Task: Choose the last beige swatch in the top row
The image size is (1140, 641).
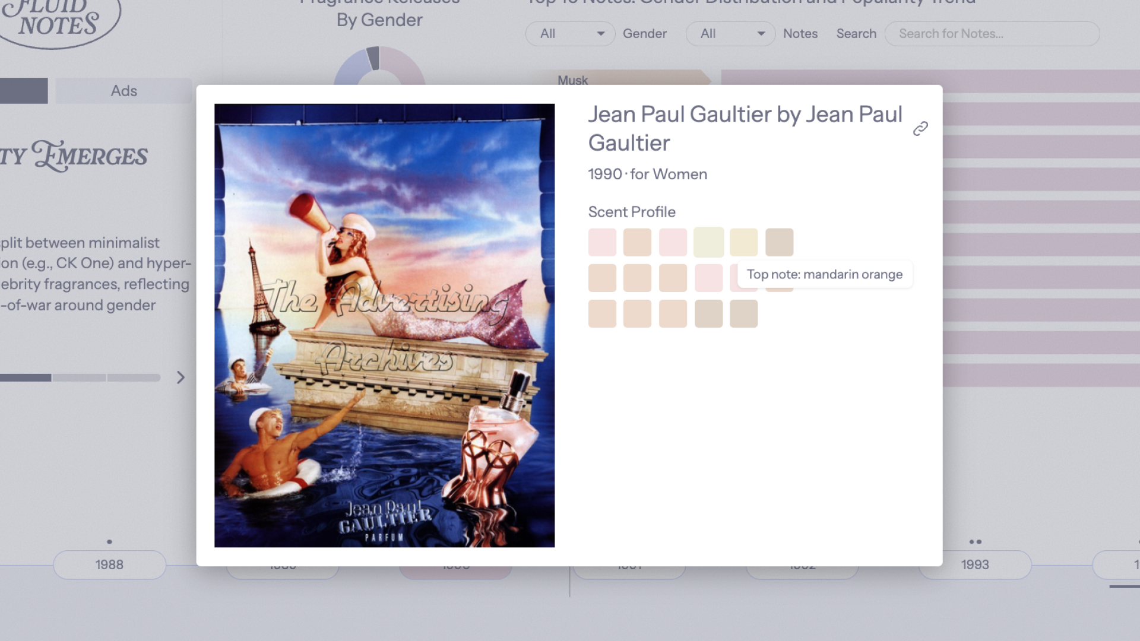Action: tap(779, 242)
